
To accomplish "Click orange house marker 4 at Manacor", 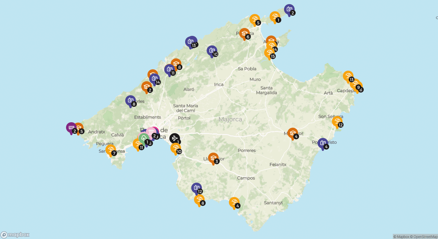I will coord(293,133).
